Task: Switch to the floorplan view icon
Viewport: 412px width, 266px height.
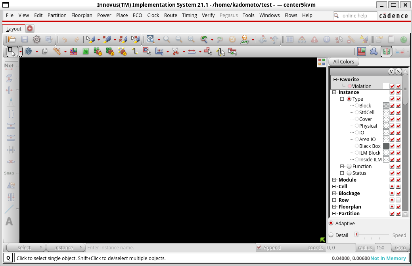Action: [362, 52]
